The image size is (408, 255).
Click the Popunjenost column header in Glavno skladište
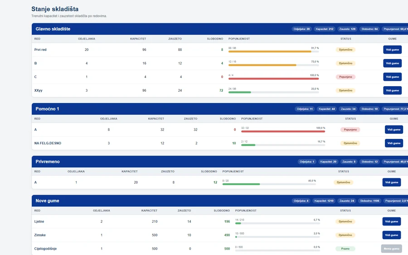coord(239,39)
